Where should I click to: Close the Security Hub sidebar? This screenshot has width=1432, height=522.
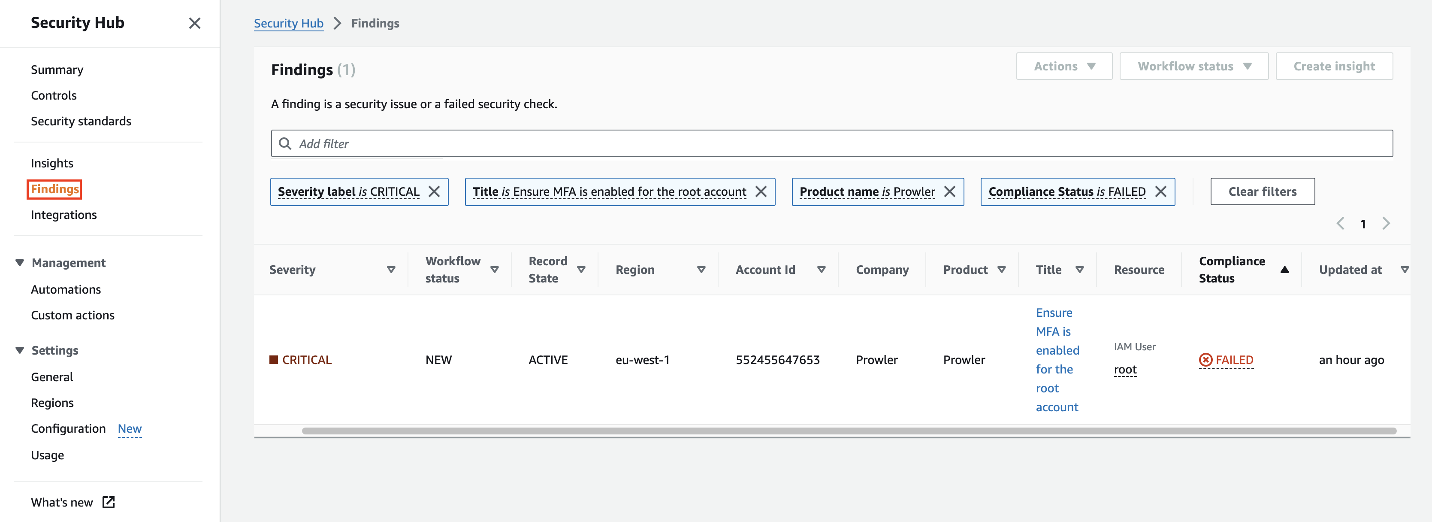point(194,23)
